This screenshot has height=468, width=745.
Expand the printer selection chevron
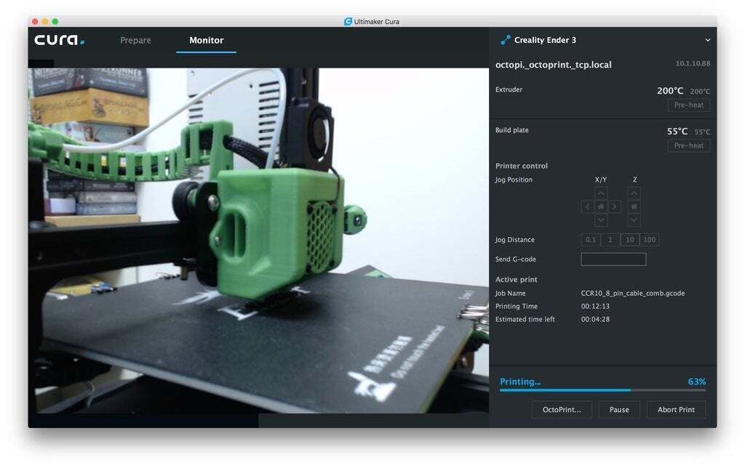(x=707, y=41)
